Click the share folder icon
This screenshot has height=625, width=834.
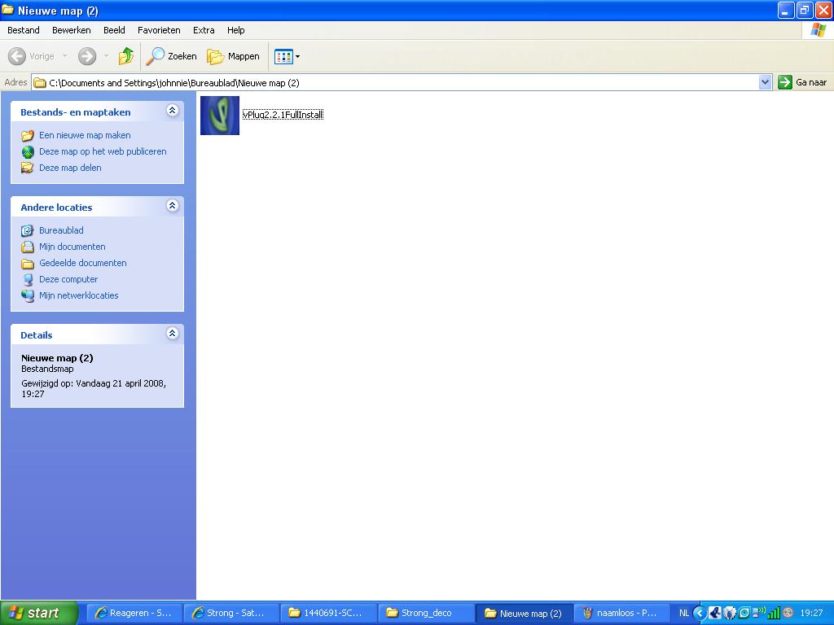point(28,168)
